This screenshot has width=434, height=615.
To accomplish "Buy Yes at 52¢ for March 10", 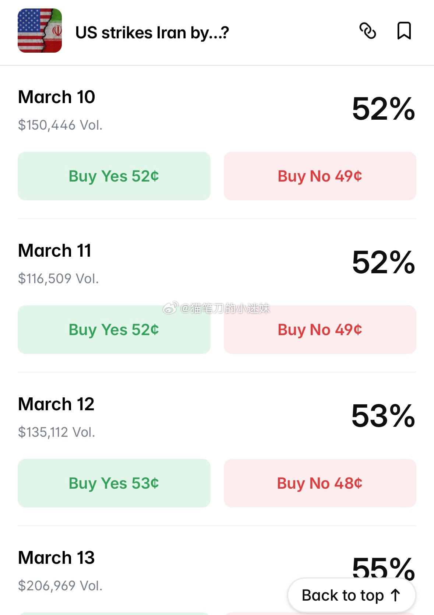I will (114, 176).
